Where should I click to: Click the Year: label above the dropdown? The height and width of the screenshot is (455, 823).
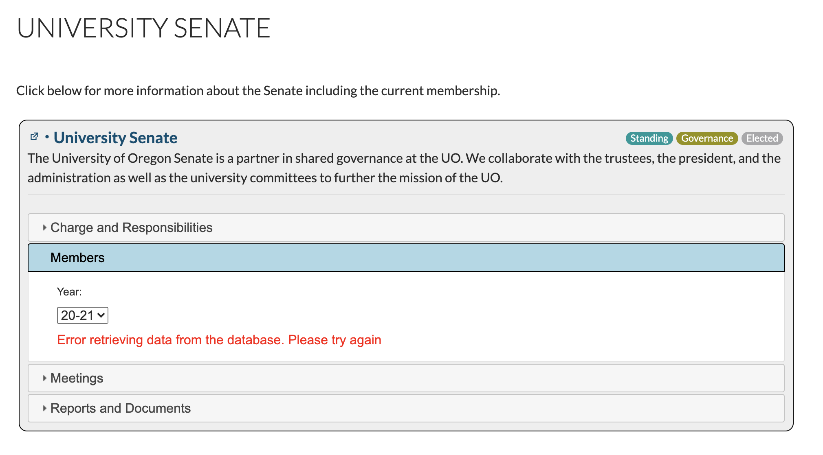click(69, 292)
